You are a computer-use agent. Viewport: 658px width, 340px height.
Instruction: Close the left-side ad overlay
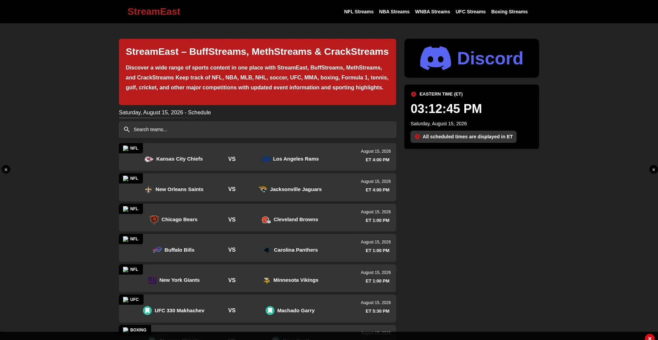click(6, 169)
